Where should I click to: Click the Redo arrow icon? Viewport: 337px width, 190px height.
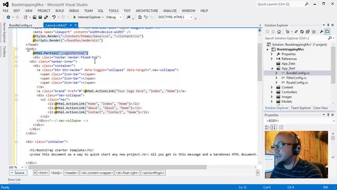tap(63, 17)
